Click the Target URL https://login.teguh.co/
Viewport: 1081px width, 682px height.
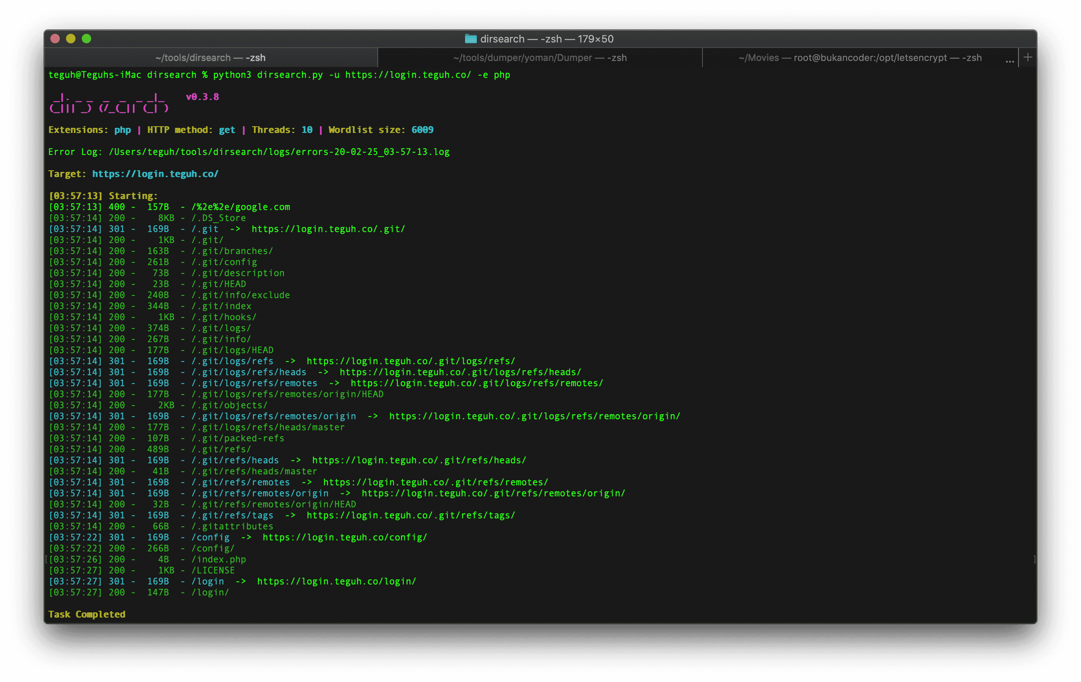coord(155,174)
